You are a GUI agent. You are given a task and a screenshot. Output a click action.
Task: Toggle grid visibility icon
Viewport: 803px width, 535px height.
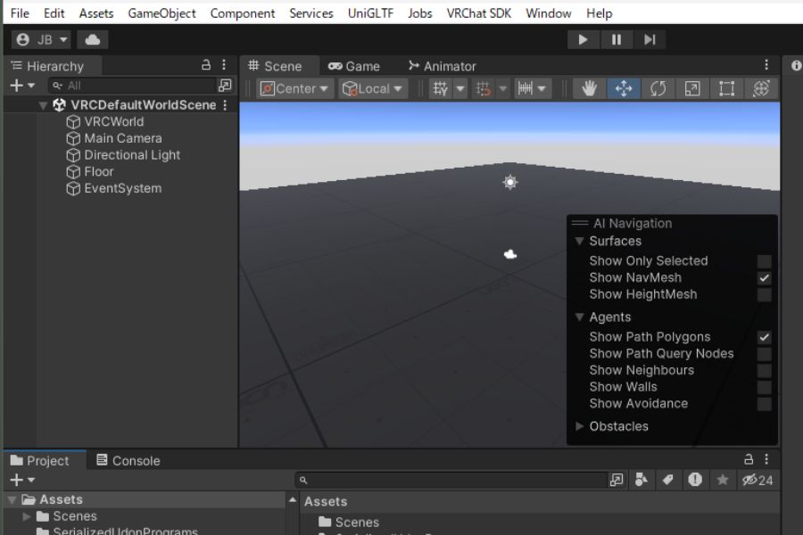440,88
